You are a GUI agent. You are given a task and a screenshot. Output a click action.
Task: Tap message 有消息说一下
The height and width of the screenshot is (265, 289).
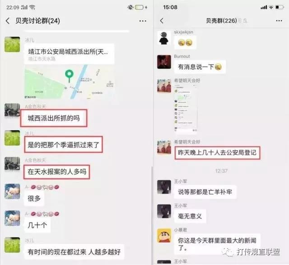[x=200, y=67]
